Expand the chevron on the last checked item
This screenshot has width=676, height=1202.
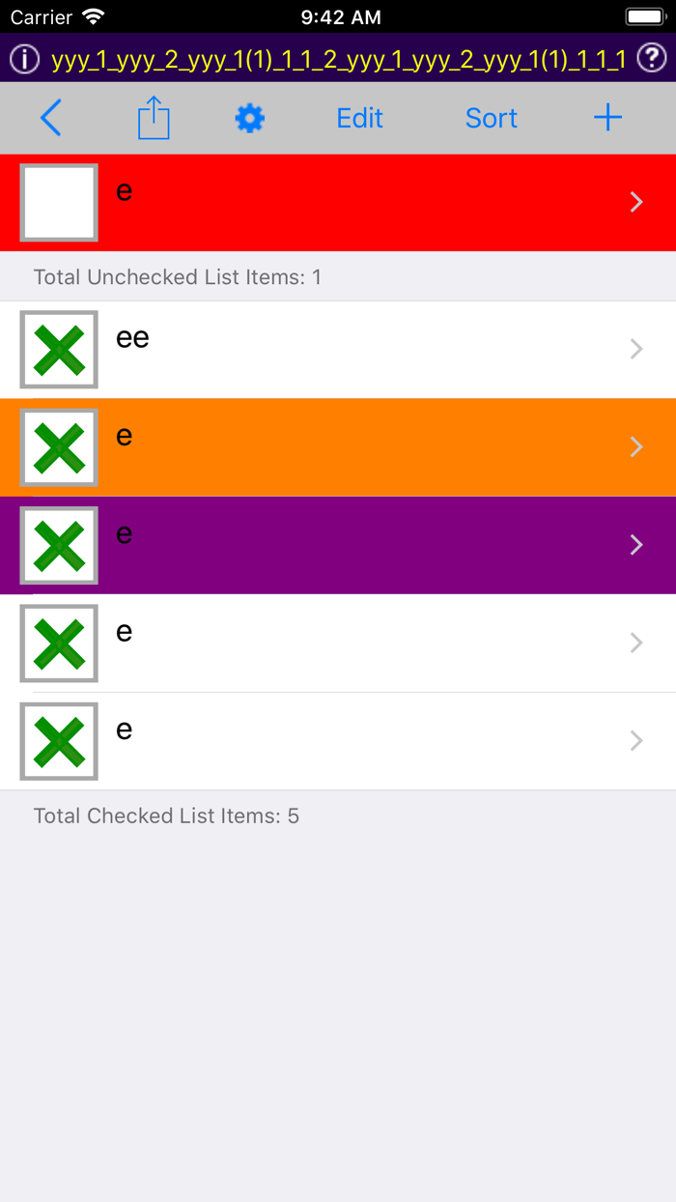click(x=635, y=740)
